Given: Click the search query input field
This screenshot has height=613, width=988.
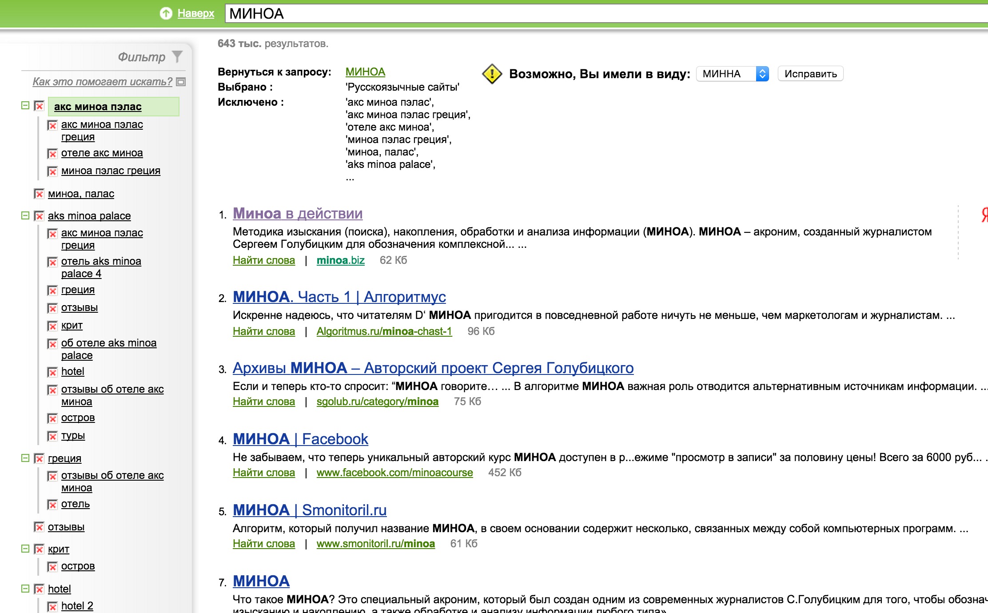Looking at the screenshot, I should point(578,13).
